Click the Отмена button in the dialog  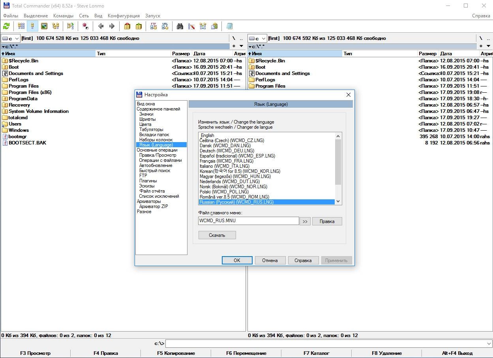pyautogui.click(x=270, y=260)
